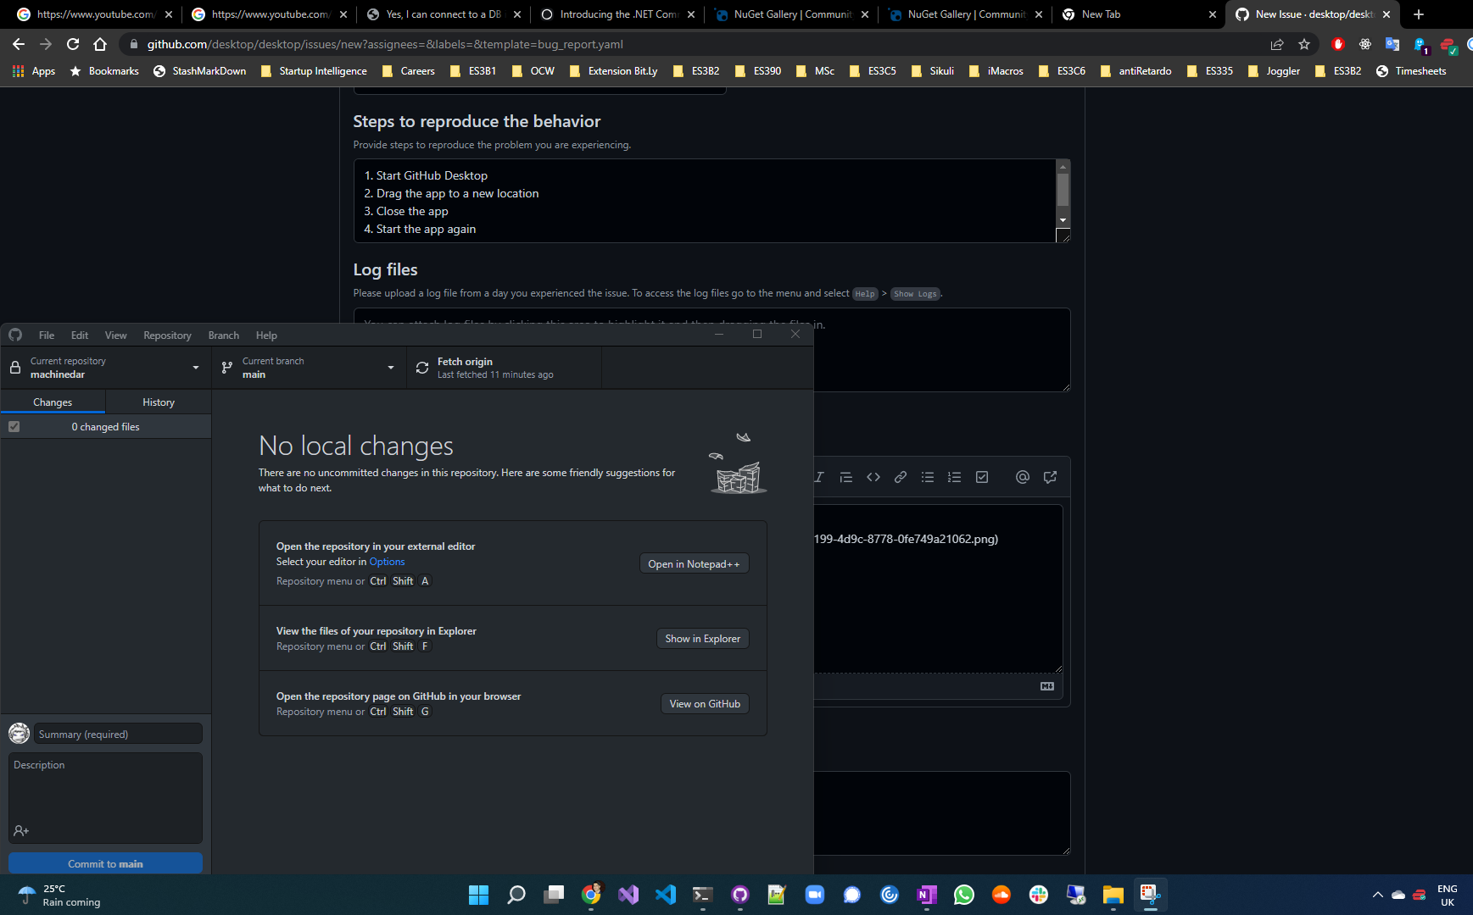Click the Summary required input field
The height and width of the screenshot is (915, 1473).
point(117,734)
